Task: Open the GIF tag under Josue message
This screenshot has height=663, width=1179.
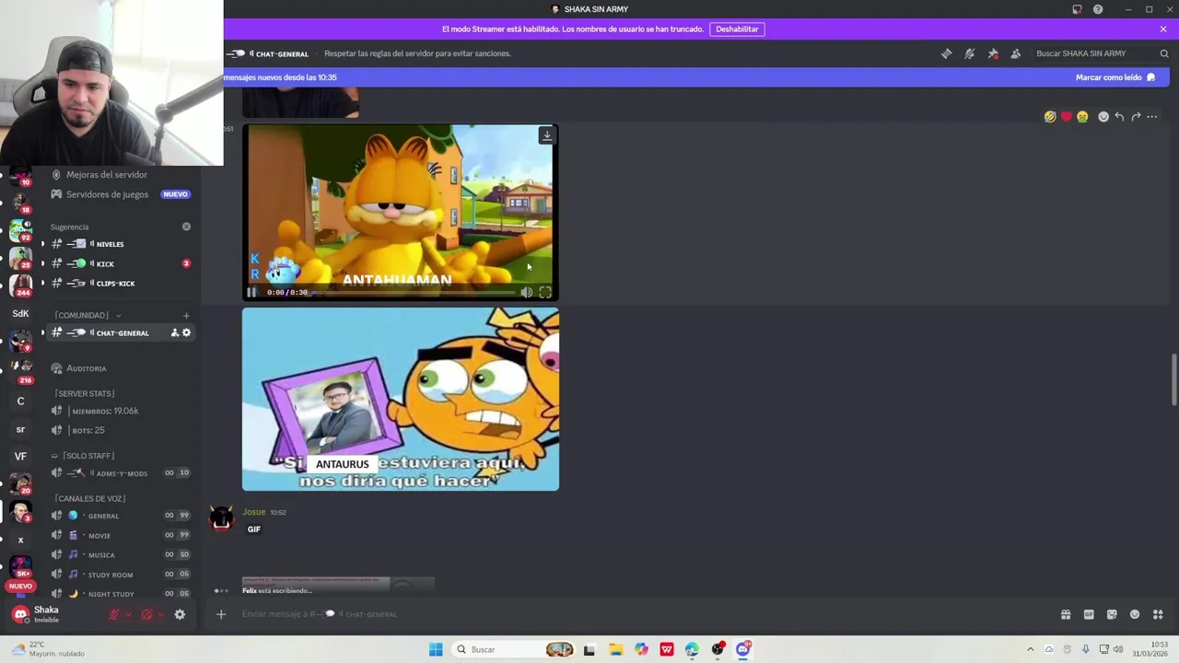Action: pos(254,529)
